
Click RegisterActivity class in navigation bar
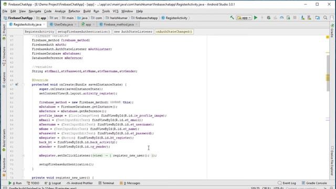[x=174, y=18]
